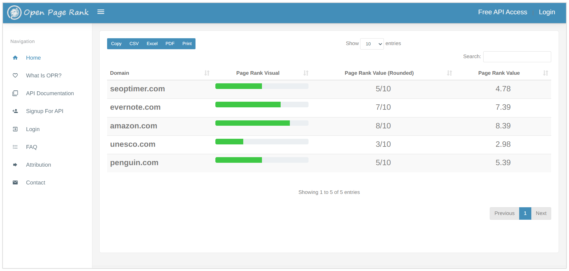
Task: Open the Show entries dropdown
Action: click(x=372, y=44)
